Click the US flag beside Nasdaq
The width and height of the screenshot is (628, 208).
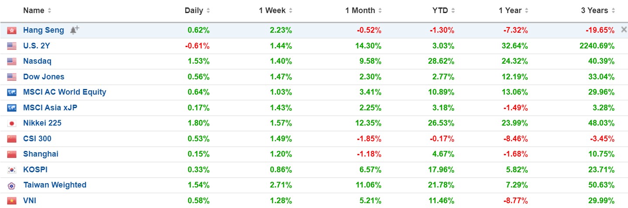coord(12,61)
